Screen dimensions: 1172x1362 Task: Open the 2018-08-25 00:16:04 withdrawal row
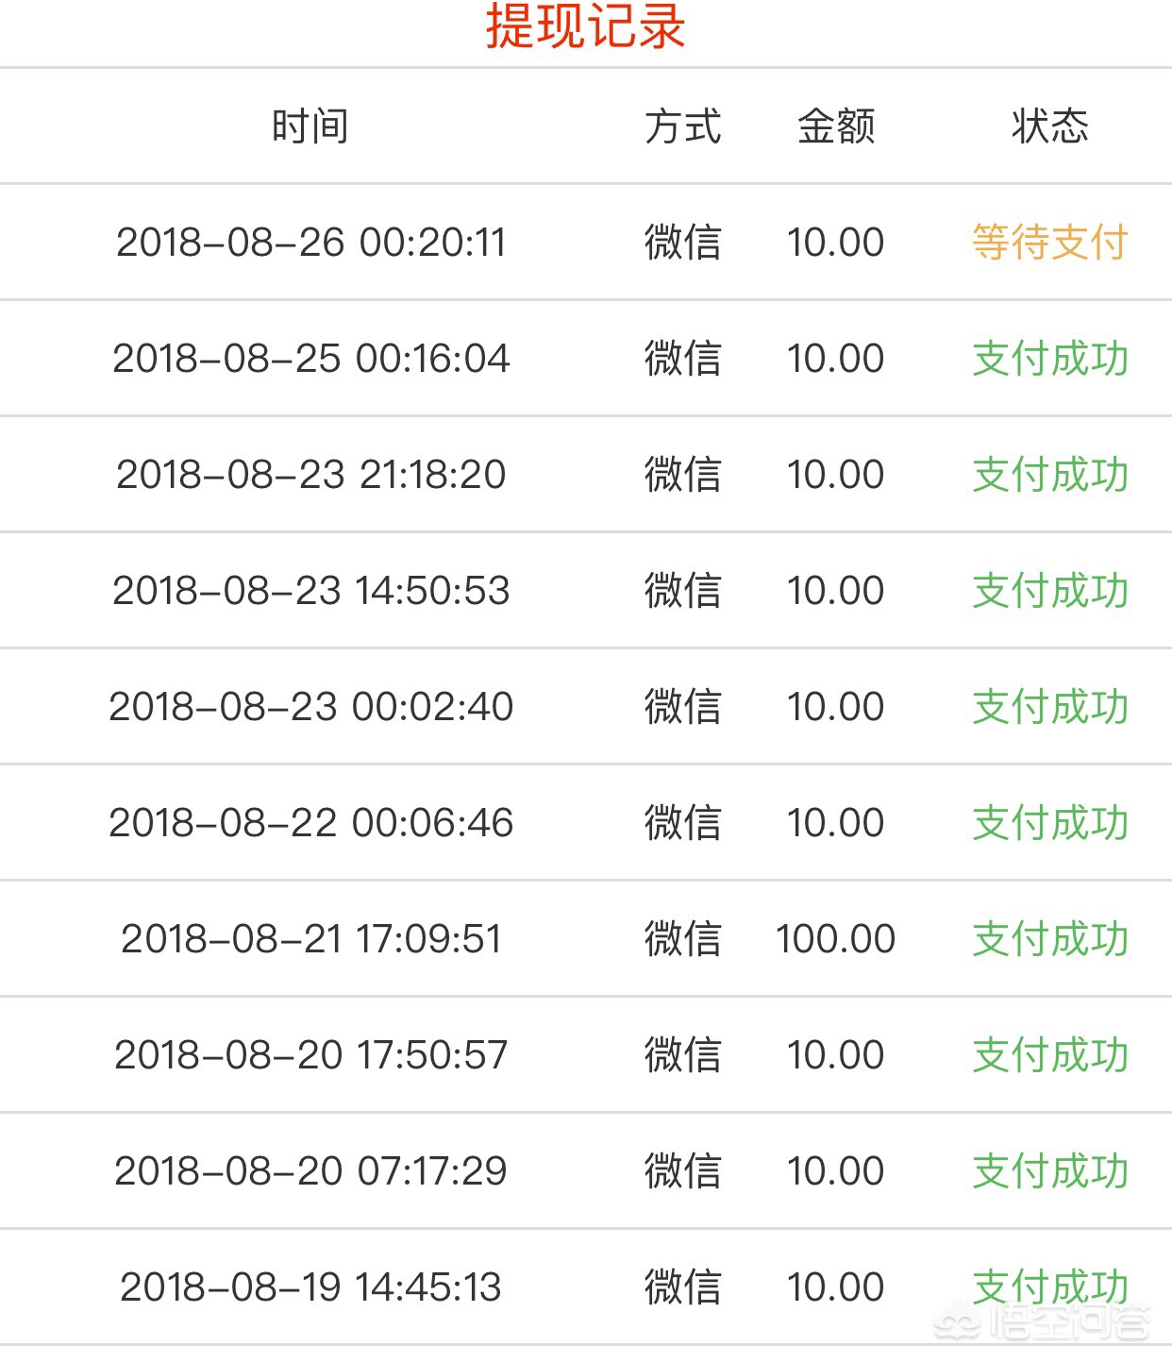coord(586,359)
